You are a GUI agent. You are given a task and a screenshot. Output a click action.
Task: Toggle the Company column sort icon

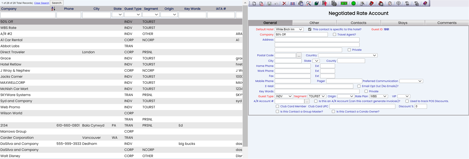click(53, 9)
